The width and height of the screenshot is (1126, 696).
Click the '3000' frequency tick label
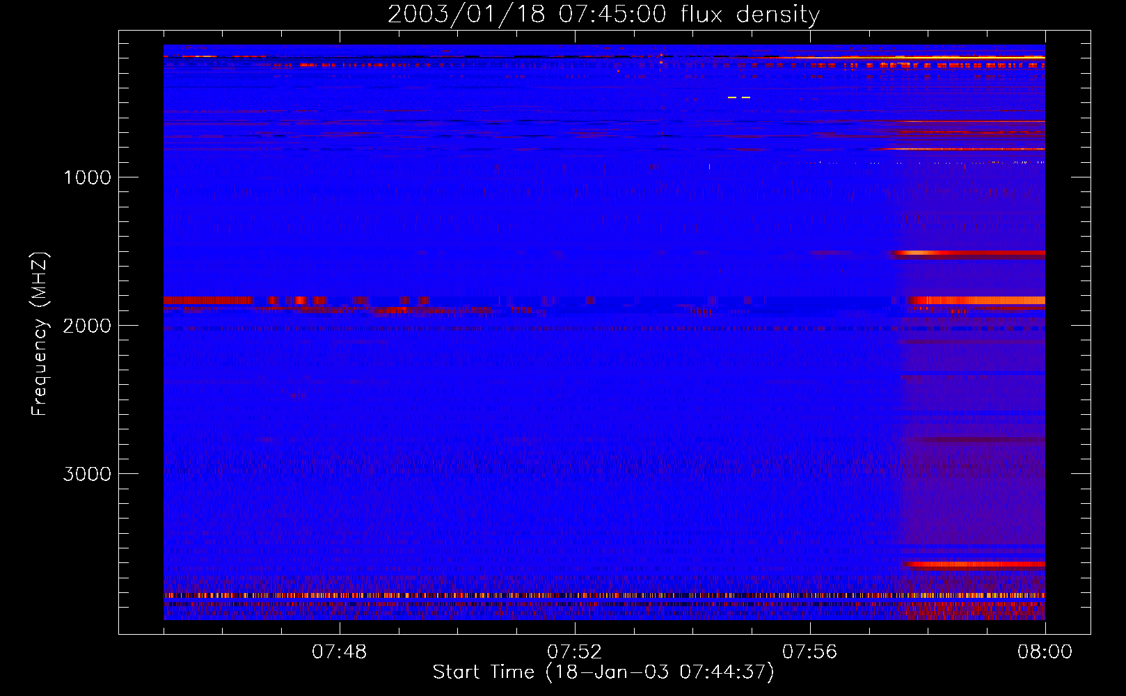pyautogui.click(x=87, y=474)
